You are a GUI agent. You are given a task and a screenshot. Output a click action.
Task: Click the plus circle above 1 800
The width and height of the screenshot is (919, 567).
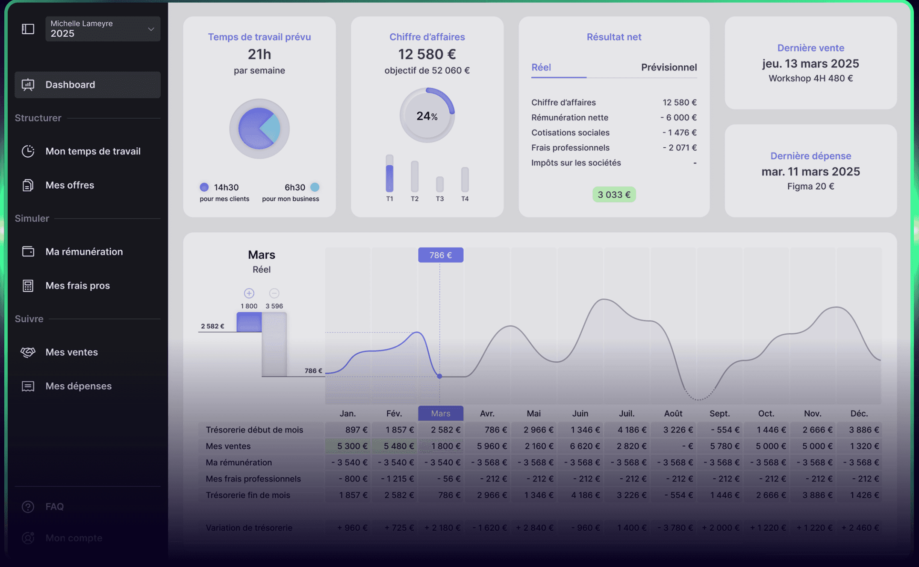click(x=249, y=293)
